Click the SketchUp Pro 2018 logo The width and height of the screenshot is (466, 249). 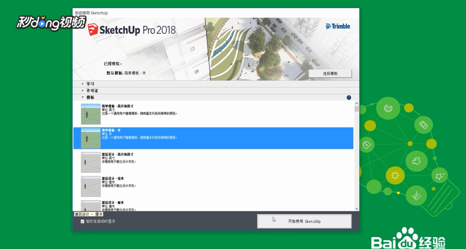(x=132, y=30)
